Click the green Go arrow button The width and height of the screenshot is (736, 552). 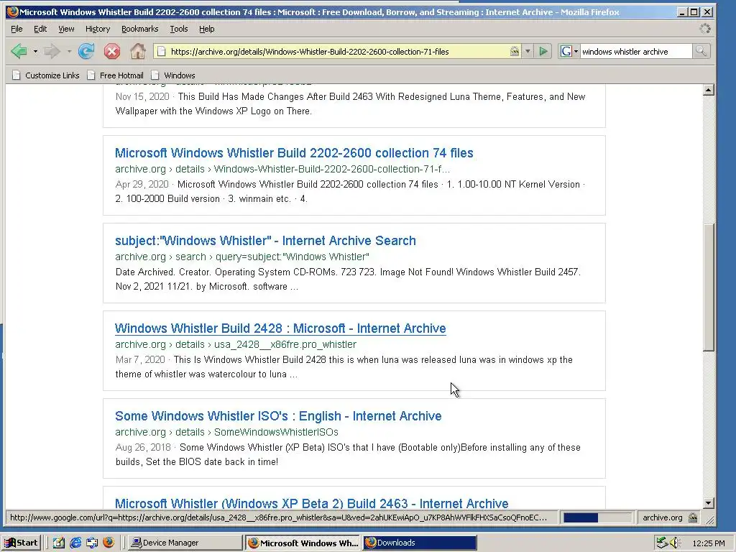[543, 51]
